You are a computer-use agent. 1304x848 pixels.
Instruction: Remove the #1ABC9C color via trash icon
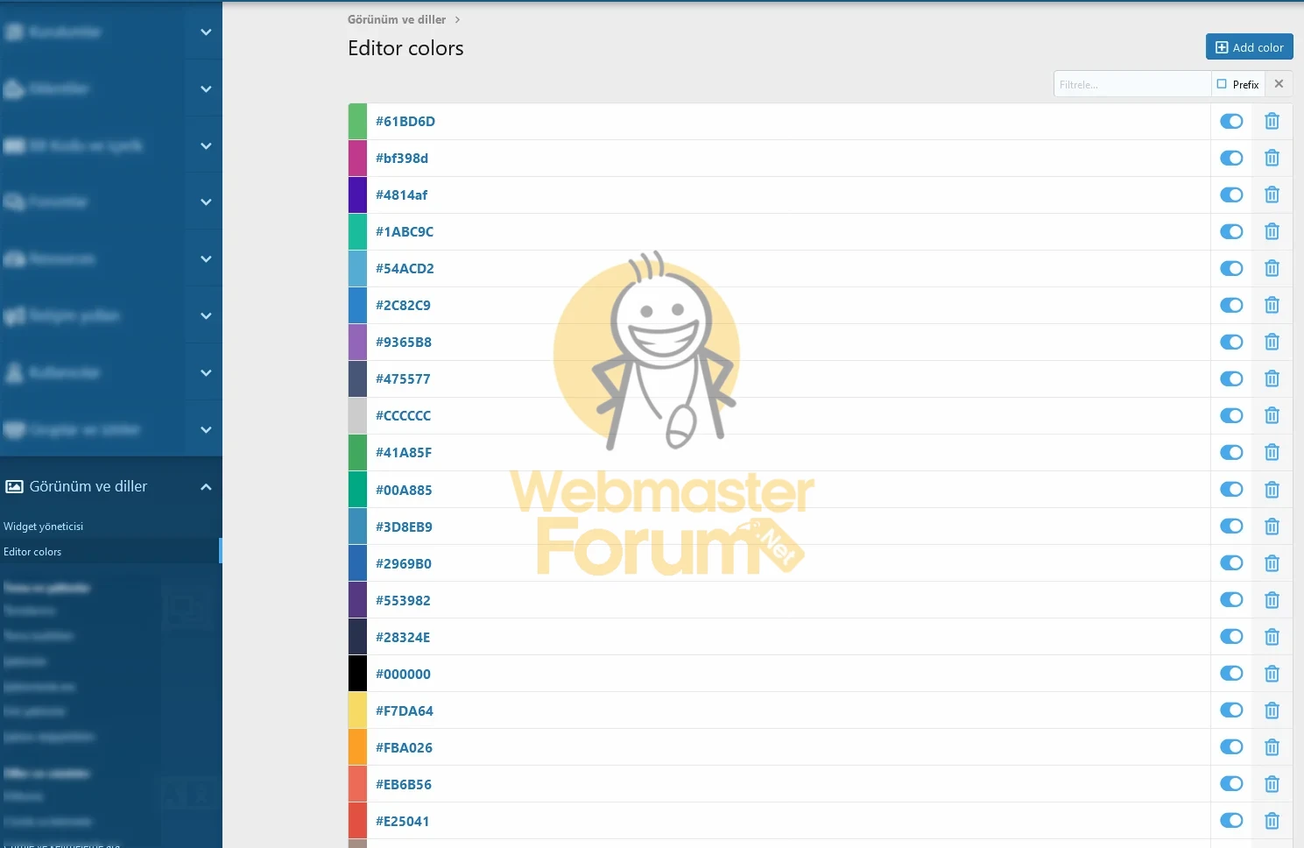[x=1272, y=231]
